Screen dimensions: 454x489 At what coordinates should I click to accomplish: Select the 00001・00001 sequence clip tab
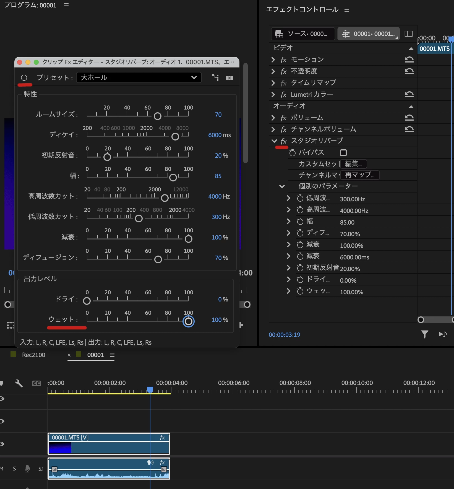369,34
